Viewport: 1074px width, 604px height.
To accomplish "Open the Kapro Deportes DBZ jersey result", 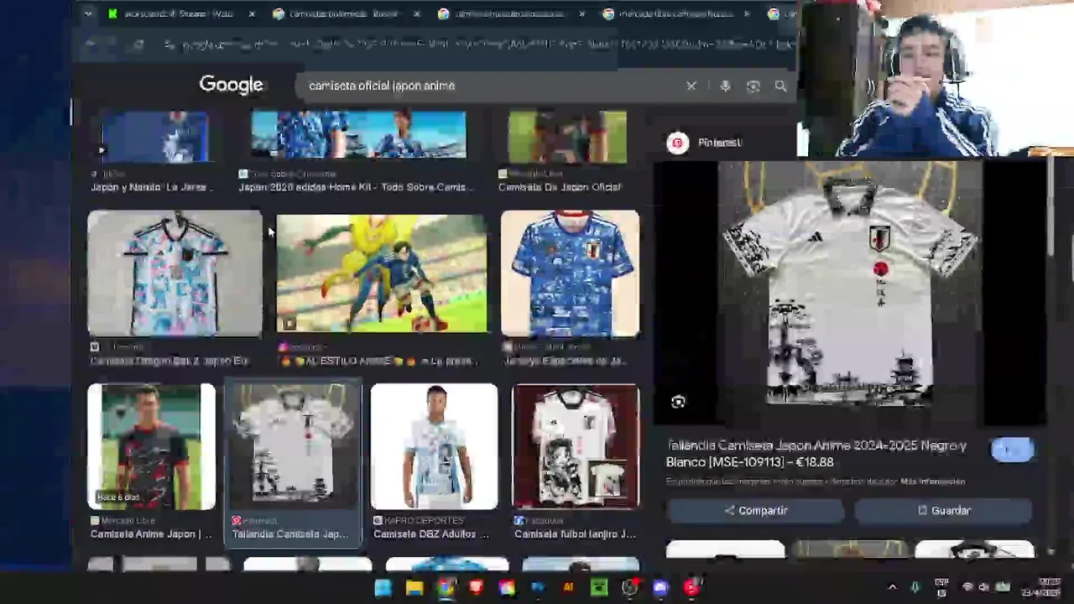I will (434, 446).
